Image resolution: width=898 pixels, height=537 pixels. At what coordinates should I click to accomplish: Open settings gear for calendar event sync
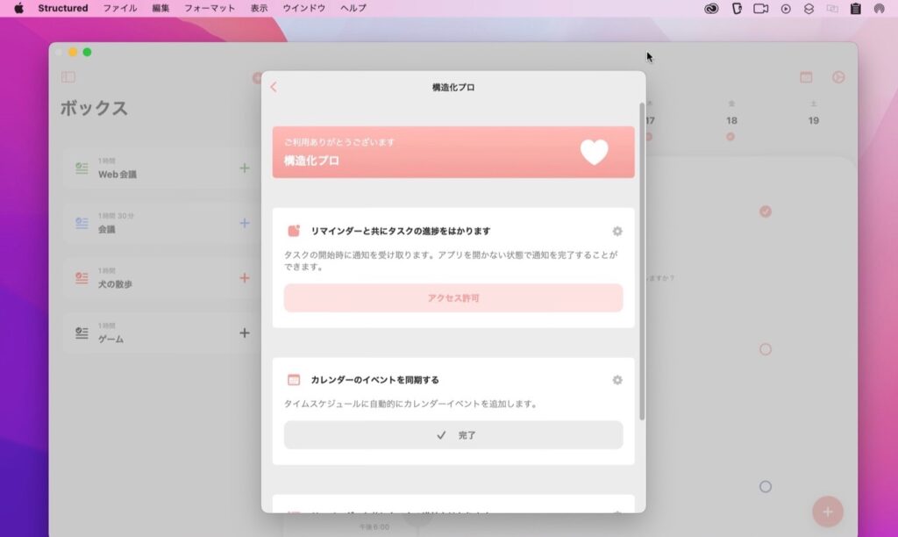[616, 380]
